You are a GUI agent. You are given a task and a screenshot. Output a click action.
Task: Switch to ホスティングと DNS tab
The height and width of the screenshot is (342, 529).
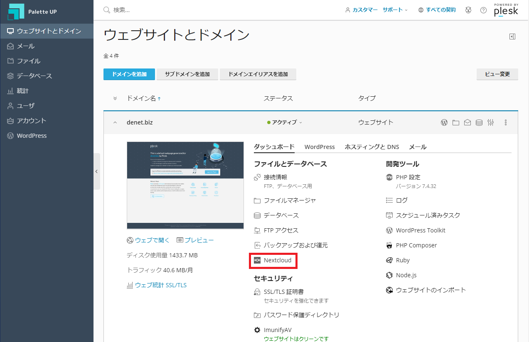(x=372, y=147)
